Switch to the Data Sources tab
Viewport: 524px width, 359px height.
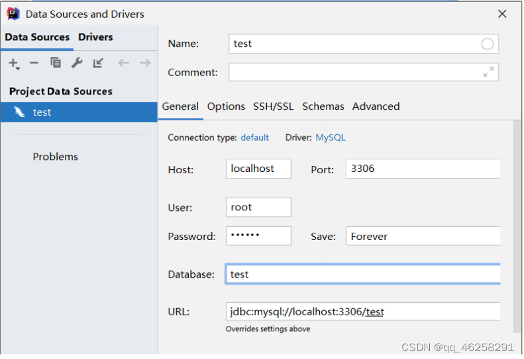pos(37,37)
